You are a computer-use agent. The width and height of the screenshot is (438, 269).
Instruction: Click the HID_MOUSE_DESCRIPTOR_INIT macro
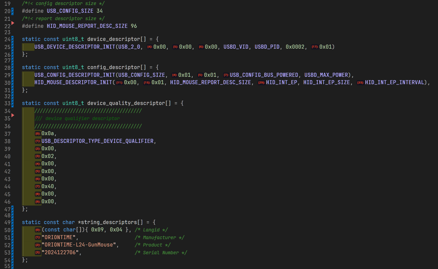[73, 82]
